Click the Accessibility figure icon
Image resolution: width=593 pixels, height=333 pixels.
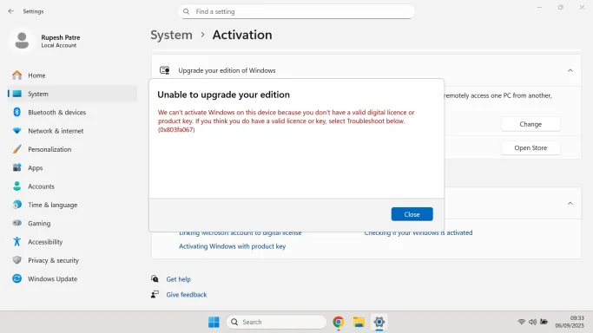pos(17,241)
